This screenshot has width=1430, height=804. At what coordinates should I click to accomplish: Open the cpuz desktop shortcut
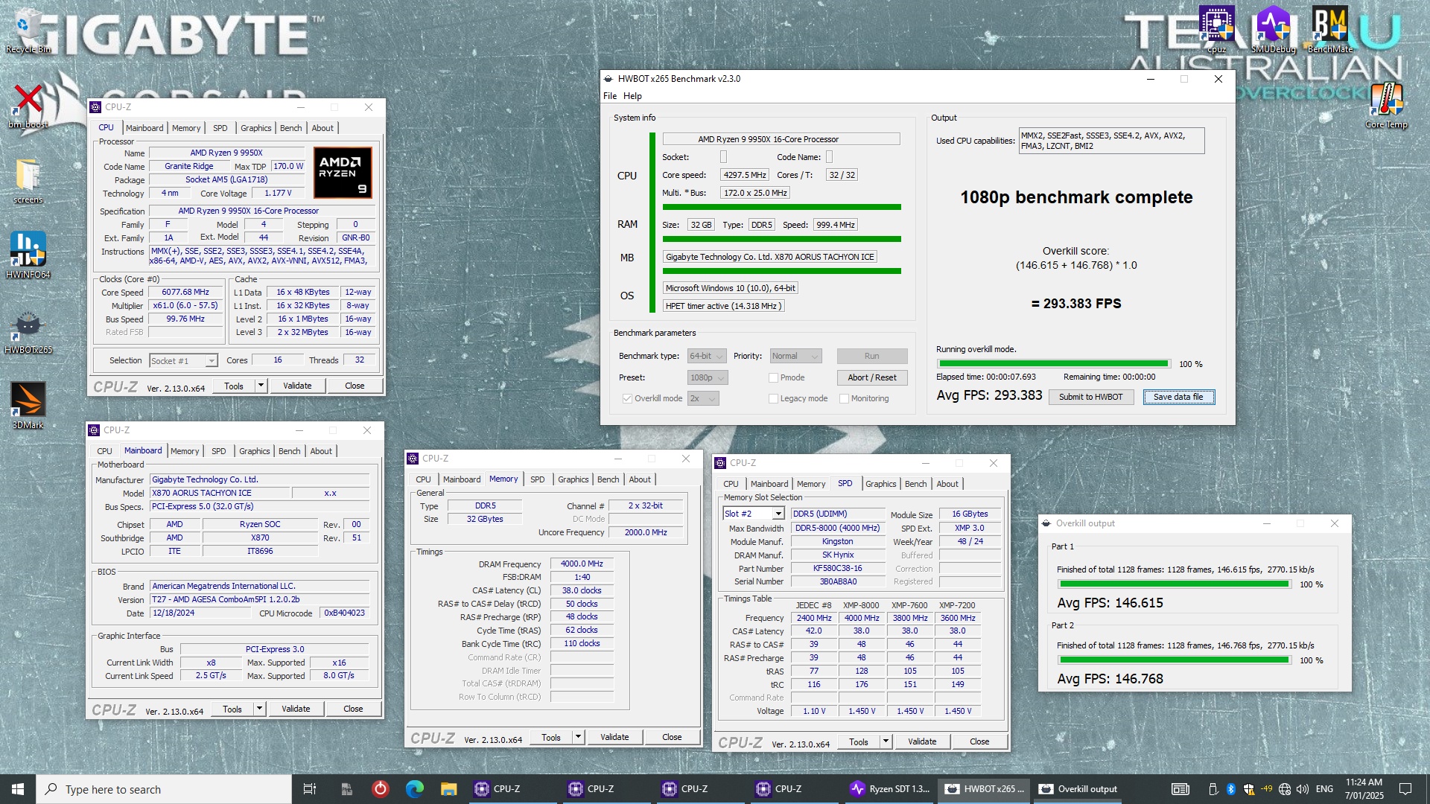[x=1217, y=30]
